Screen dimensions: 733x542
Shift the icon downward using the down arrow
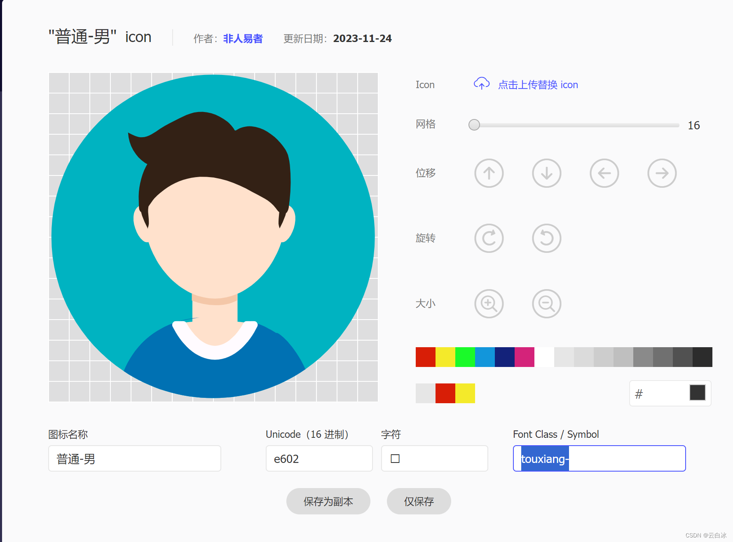(x=546, y=173)
